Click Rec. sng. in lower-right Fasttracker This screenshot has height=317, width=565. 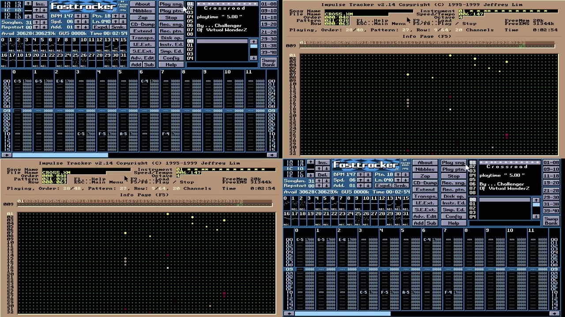point(454,183)
